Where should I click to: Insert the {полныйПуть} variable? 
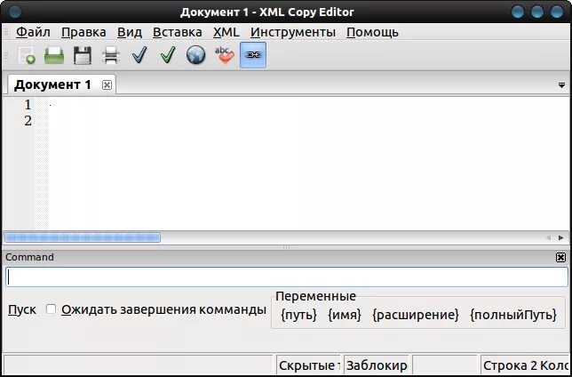[x=513, y=315]
